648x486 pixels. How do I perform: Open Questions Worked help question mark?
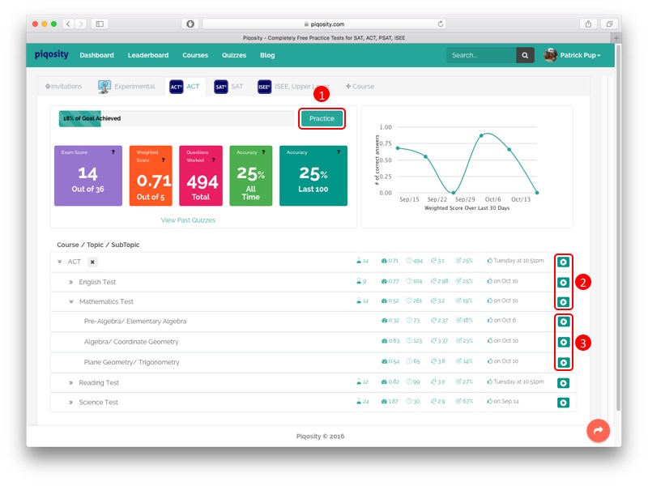[213, 160]
